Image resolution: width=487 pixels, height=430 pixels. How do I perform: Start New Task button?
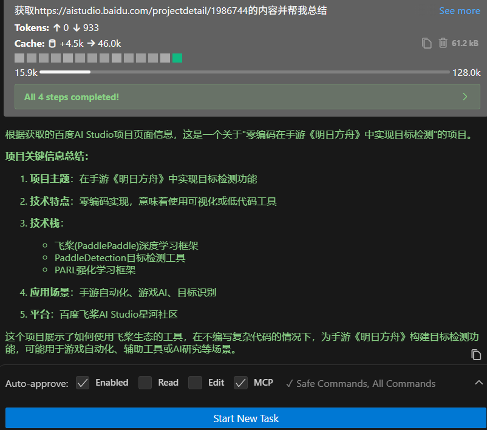click(x=246, y=418)
